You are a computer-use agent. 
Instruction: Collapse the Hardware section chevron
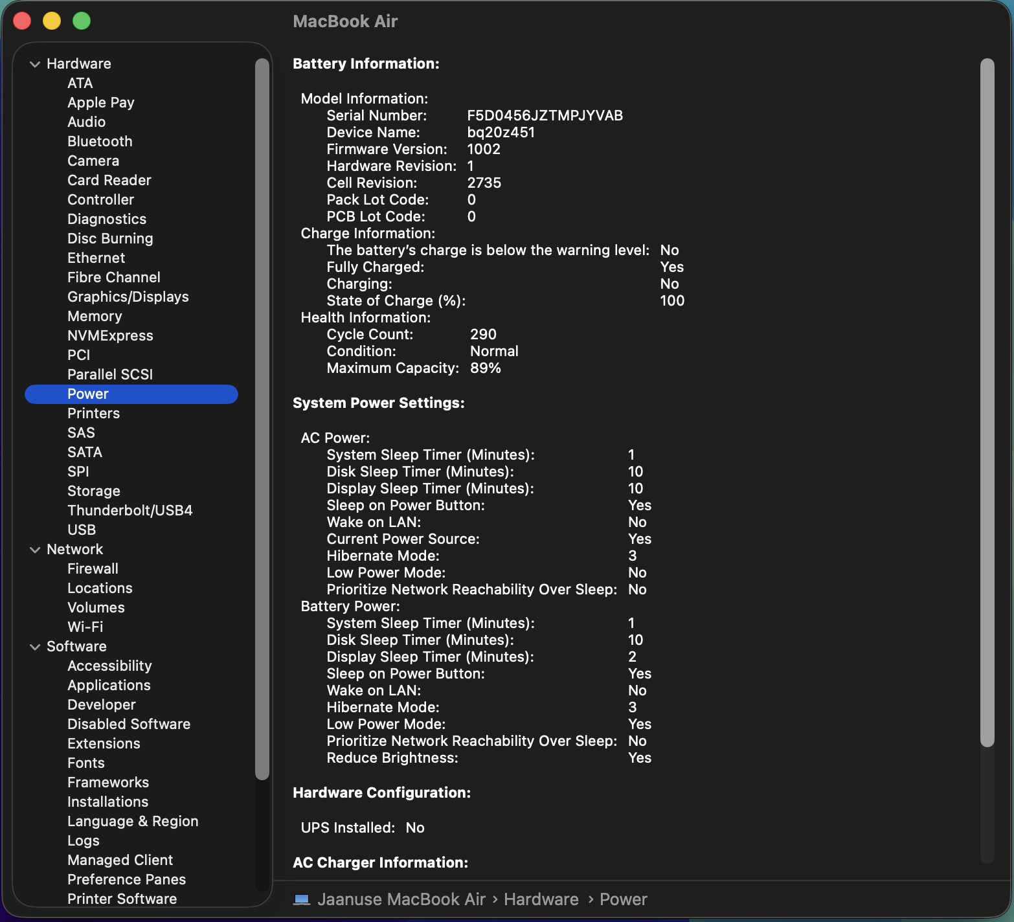35,64
